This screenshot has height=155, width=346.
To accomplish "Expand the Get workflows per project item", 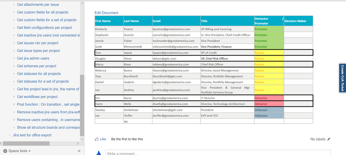I will (x=14, y=97).
